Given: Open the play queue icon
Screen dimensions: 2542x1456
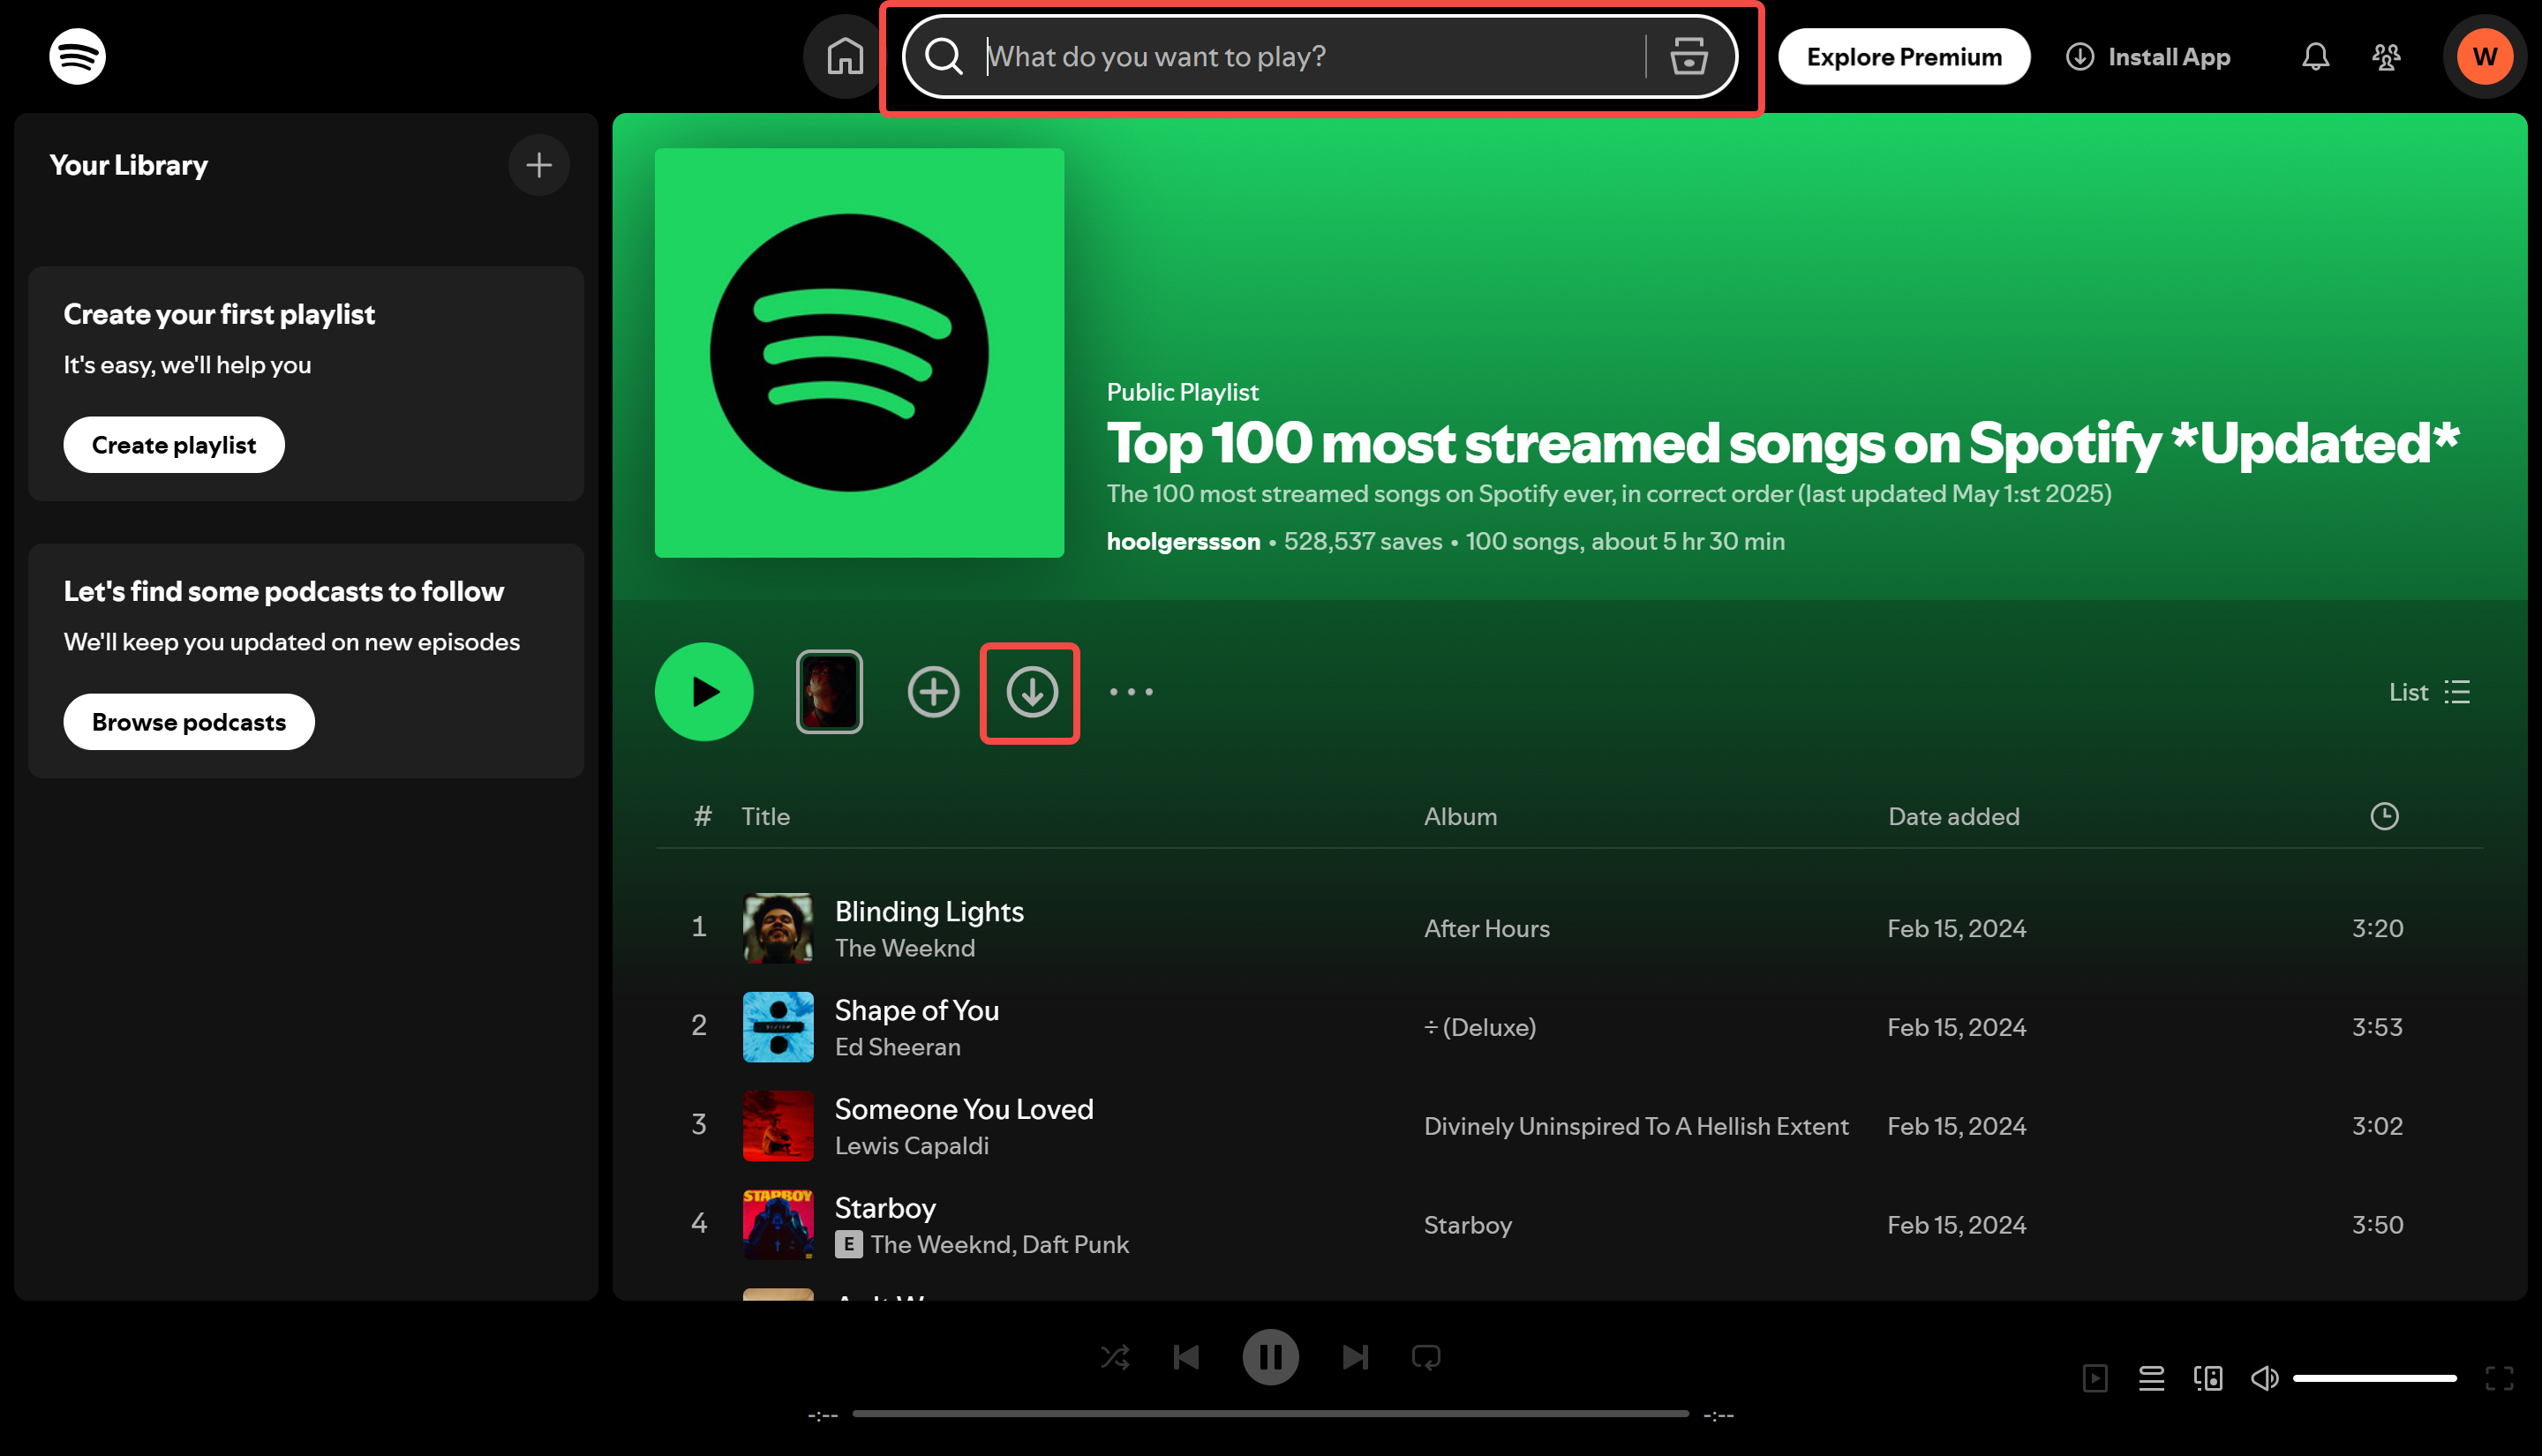Looking at the screenshot, I should point(2151,1378).
